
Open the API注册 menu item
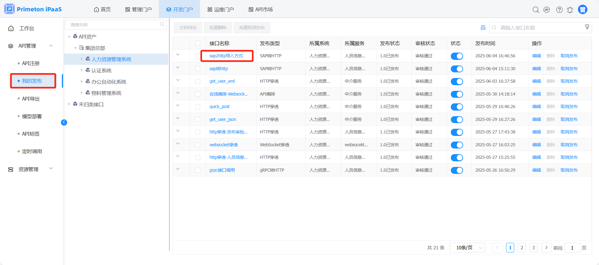tap(31, 63)
